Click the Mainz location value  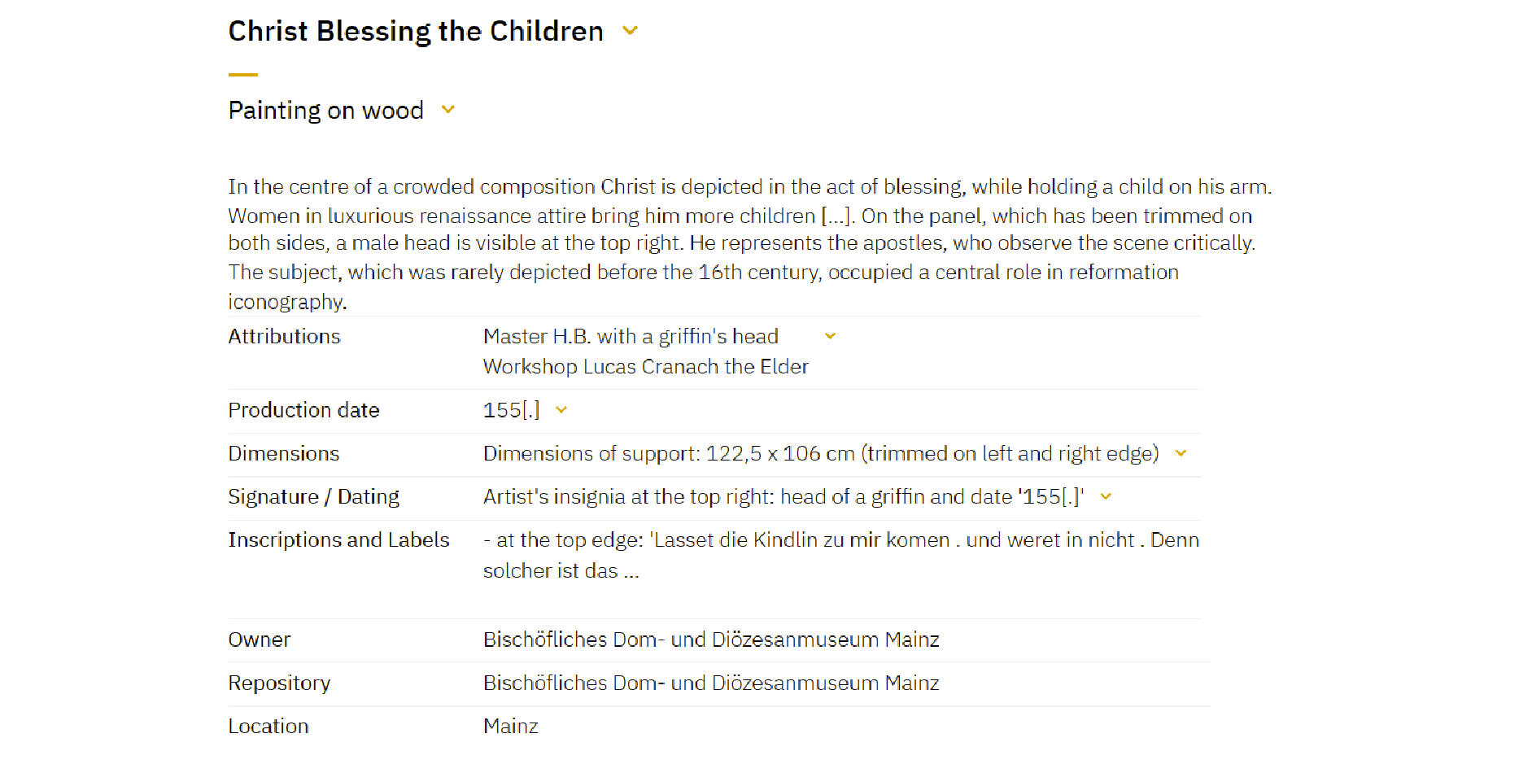tap(511, 726)
